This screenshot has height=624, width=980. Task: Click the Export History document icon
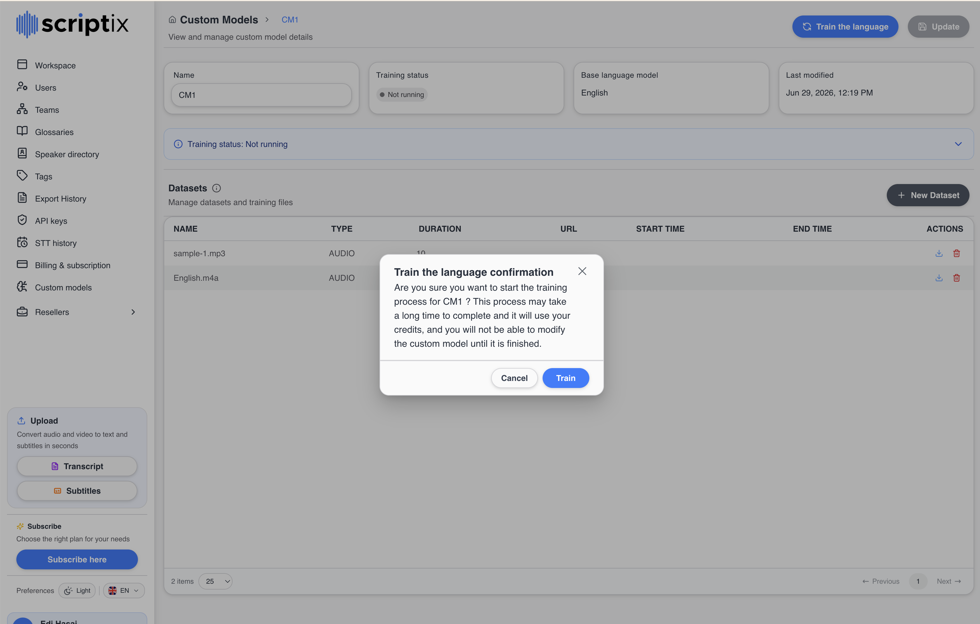tap(22, 198)
